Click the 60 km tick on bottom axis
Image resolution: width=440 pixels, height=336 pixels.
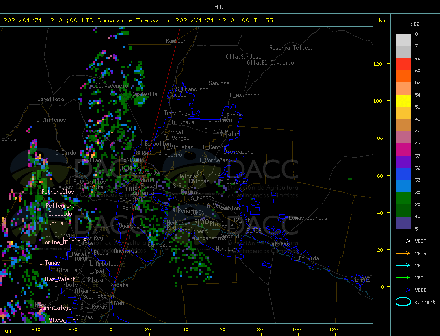coord(222,330)
